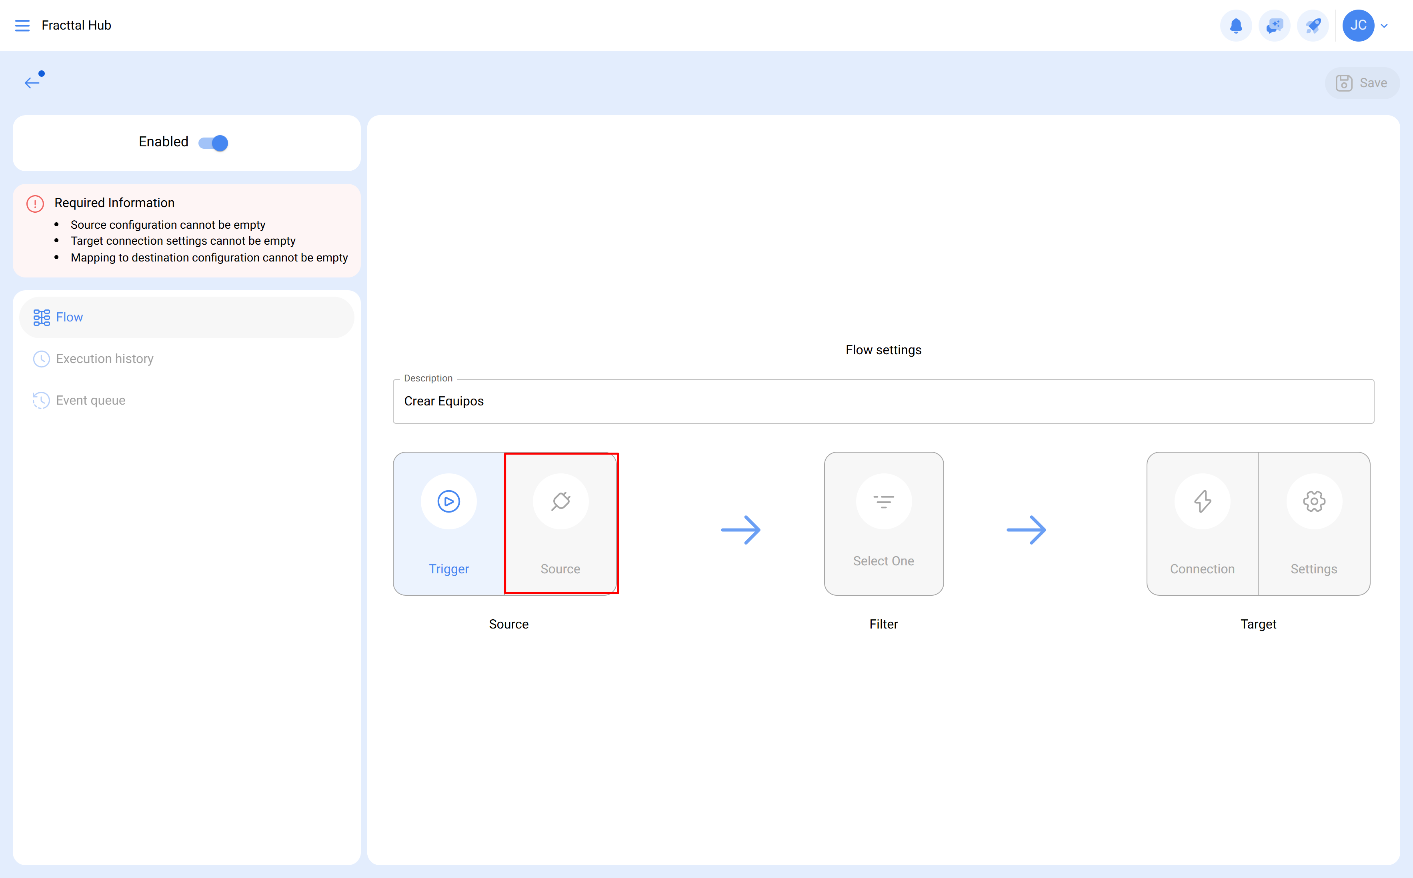Disable the Enabled toggle switch
The image size is (1413, 878).
click(214, 142)
